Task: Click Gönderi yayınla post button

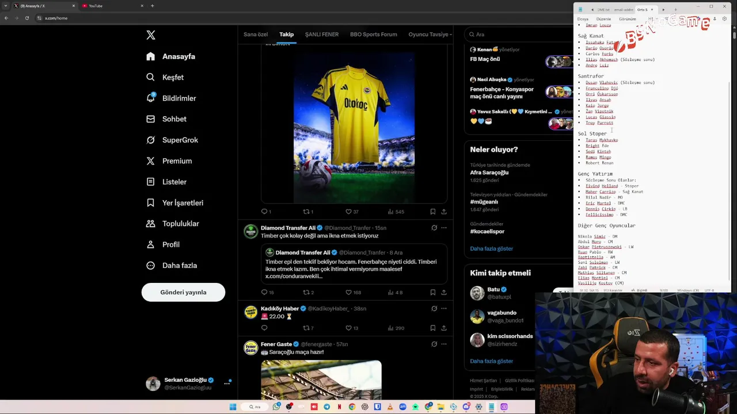Action: pyautogui.click(x=183, y=292)
